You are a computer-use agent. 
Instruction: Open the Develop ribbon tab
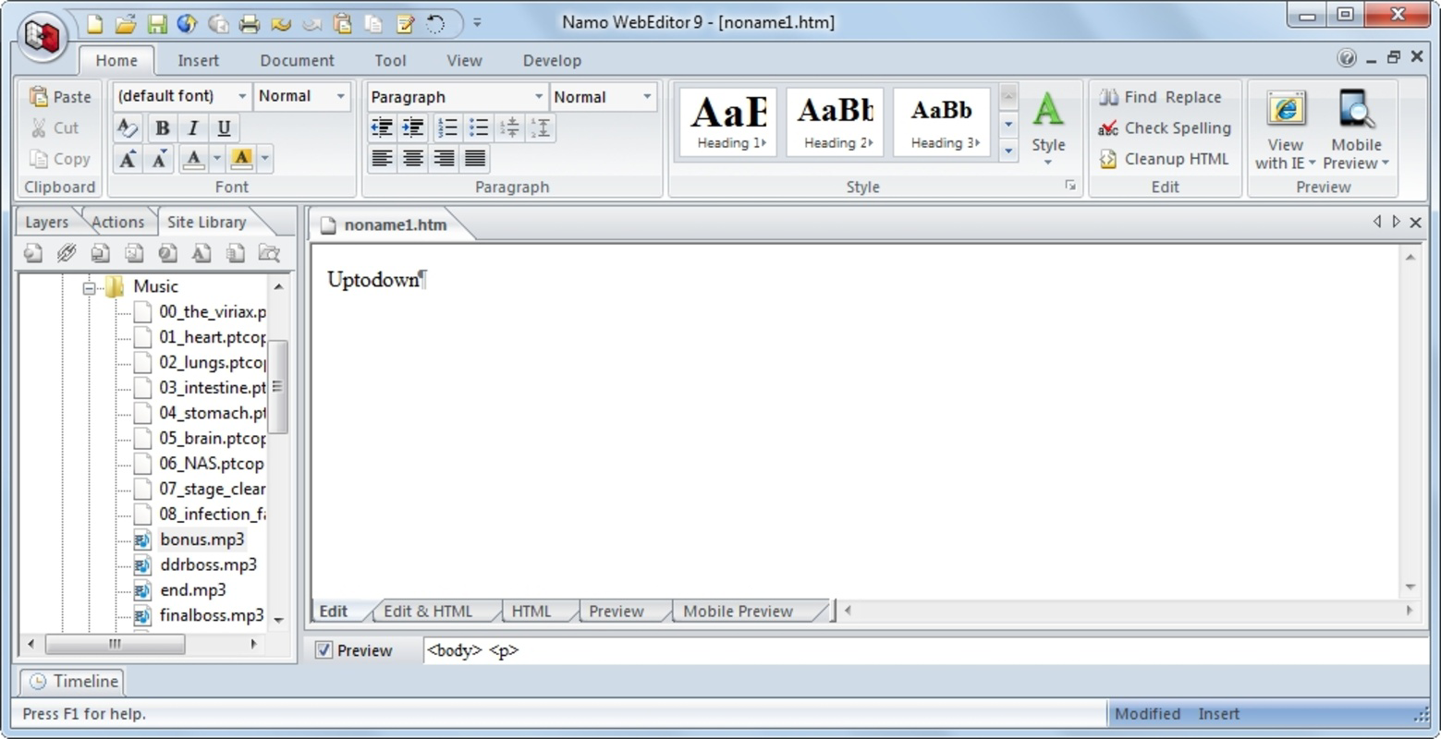pos(552,61)
